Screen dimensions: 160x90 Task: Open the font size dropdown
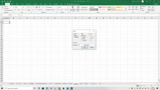pyautogui.click(x=26, y=7)
